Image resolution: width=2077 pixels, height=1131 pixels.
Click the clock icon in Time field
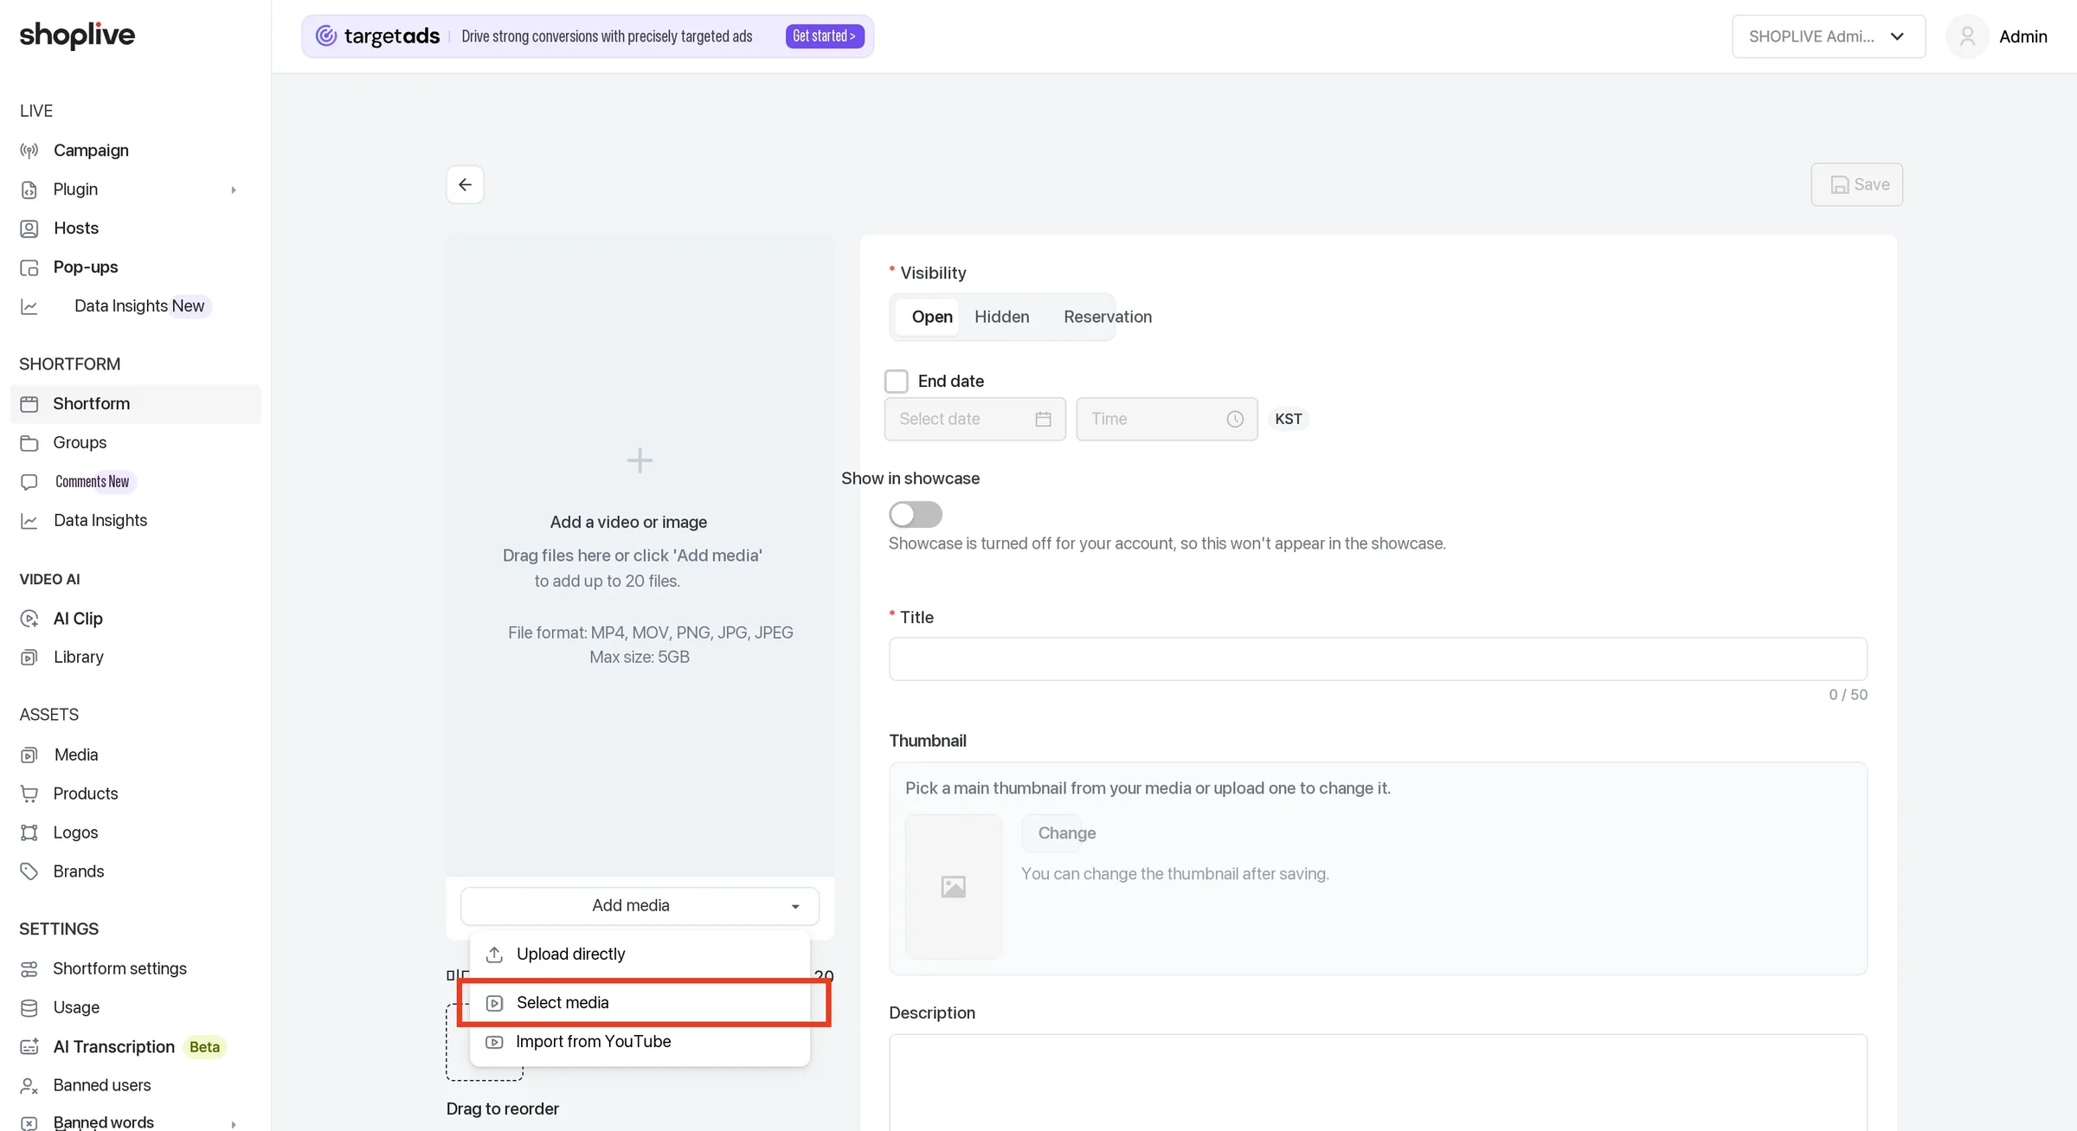1235,419
